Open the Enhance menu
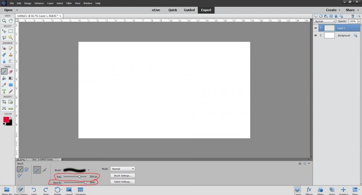The width and height of the screenshot is (362, 195). [39, 3]
